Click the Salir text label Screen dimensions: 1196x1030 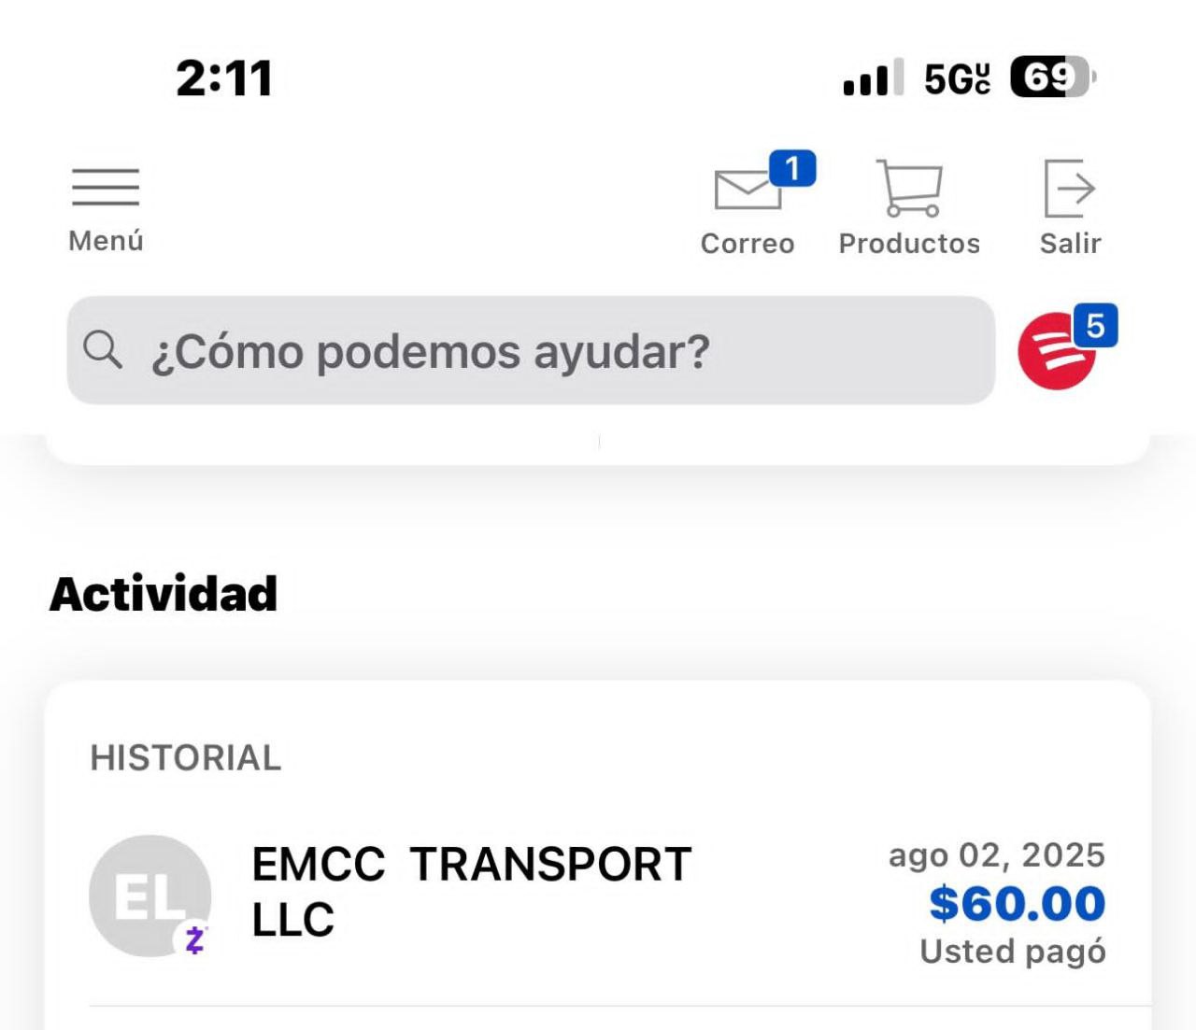(1070, 244)
